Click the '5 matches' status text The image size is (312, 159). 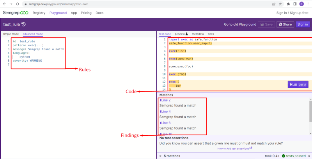pyautogui.click(x=172, y=156)
